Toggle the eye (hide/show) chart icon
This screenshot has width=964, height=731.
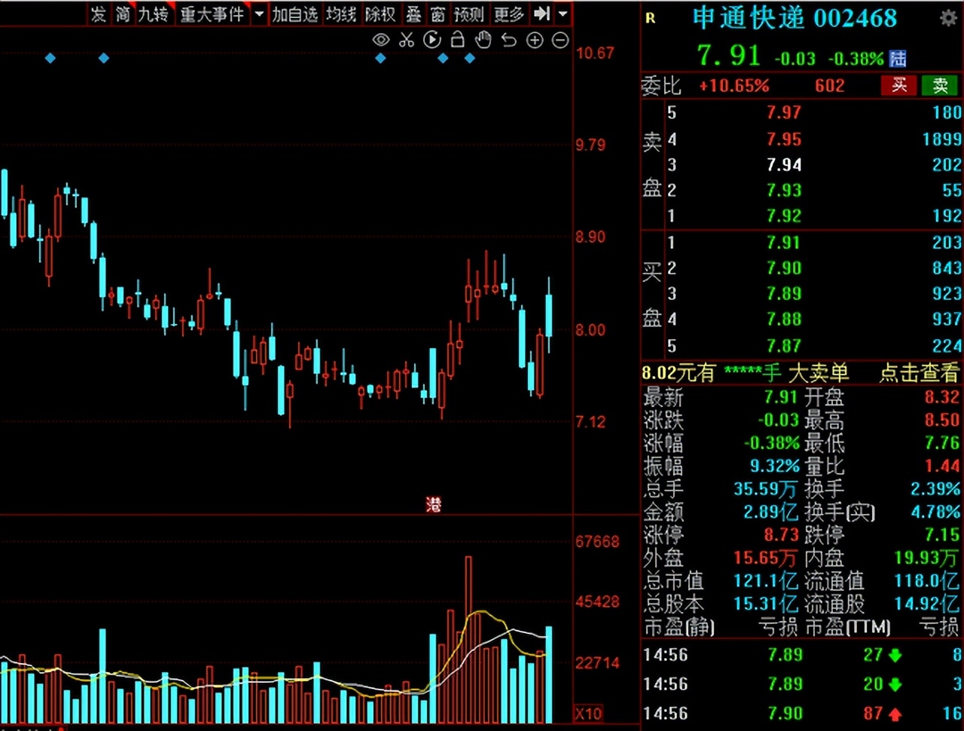tap(381, 39)
